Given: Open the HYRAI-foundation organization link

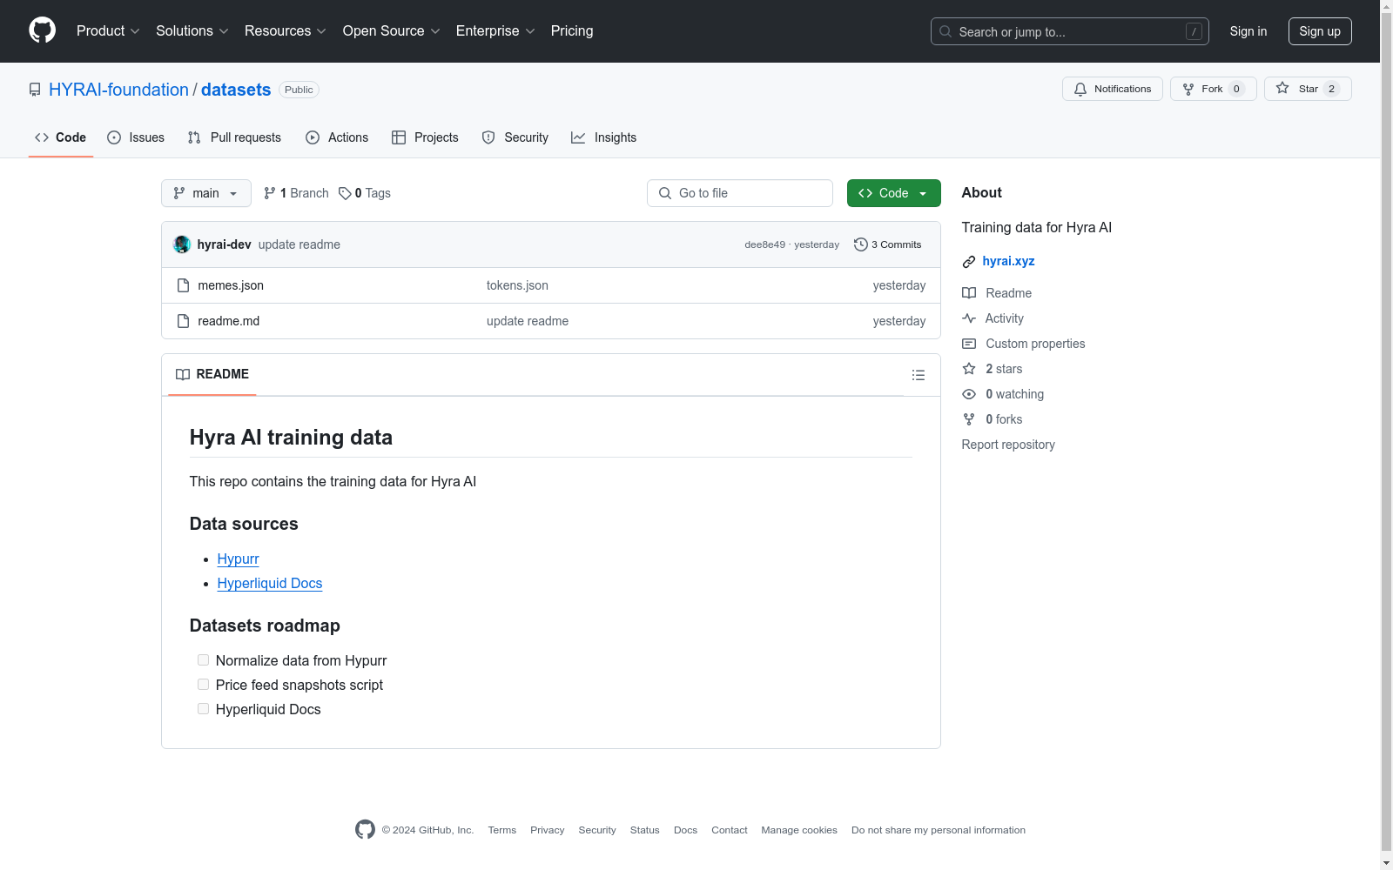Looking at the screenshot, I should point(118,90).
